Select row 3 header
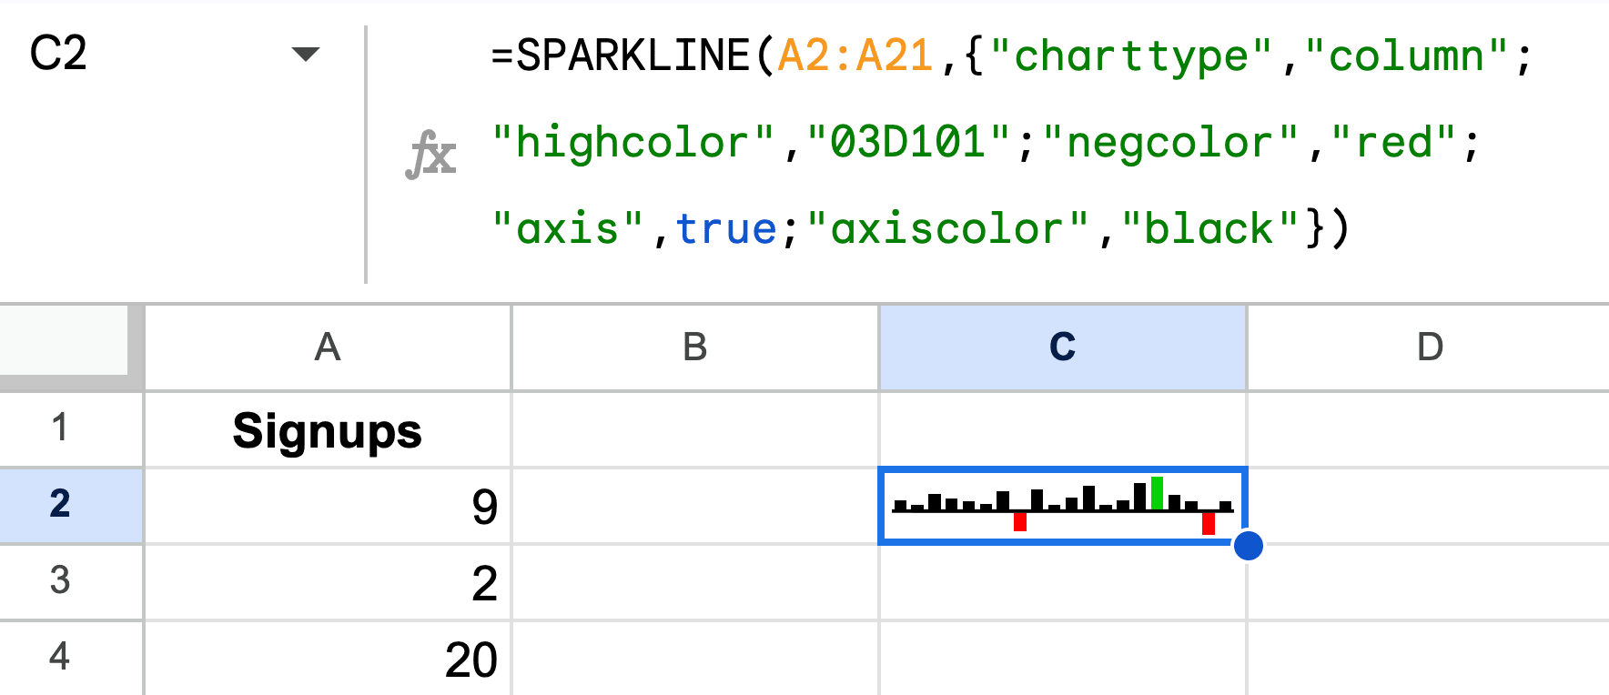1609x695 pixels. [60, 581]
